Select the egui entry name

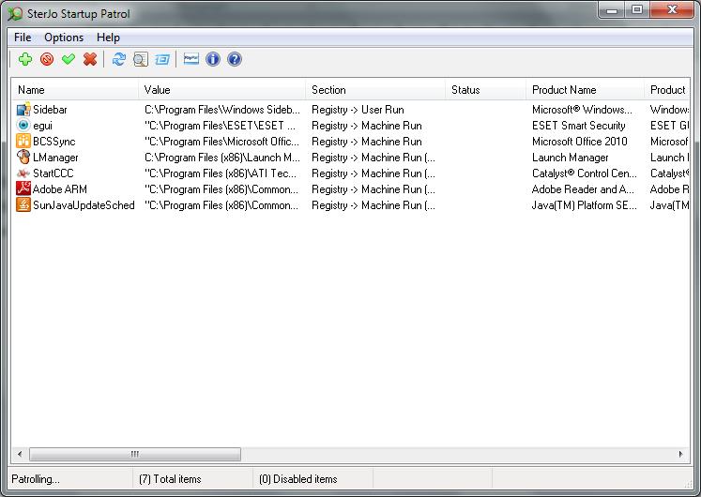(x=42, y=126)
